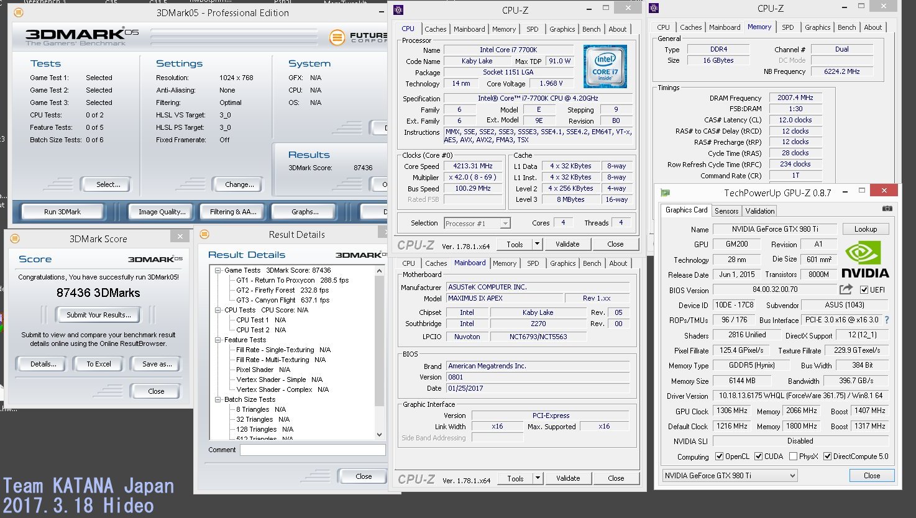Collapse the Feature Tests tree node
Viewport: 916px width, 518px height.
click(218, 340)
